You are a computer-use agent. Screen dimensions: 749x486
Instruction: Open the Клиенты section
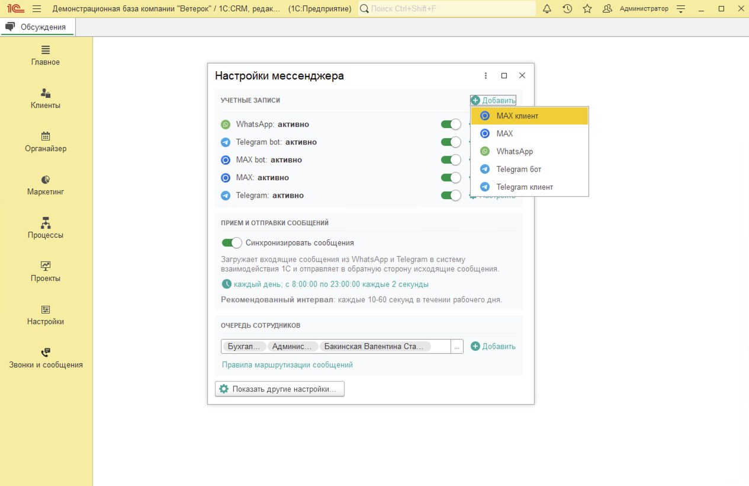click(x=46, y=98)
